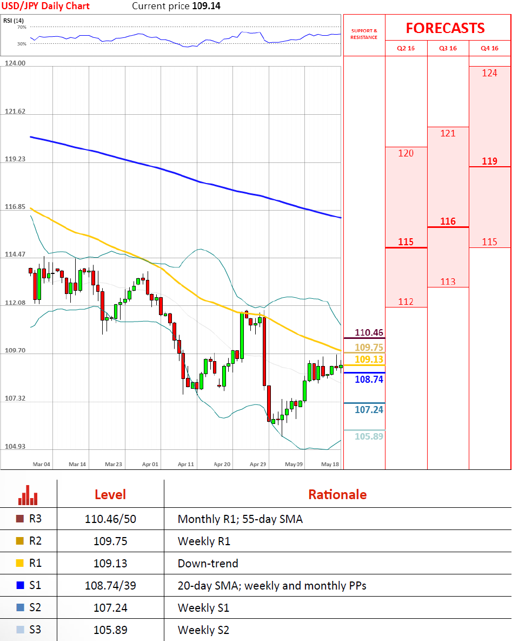Click the Q2 forecast high value 120
512x641 pixels.
[406, 153]
